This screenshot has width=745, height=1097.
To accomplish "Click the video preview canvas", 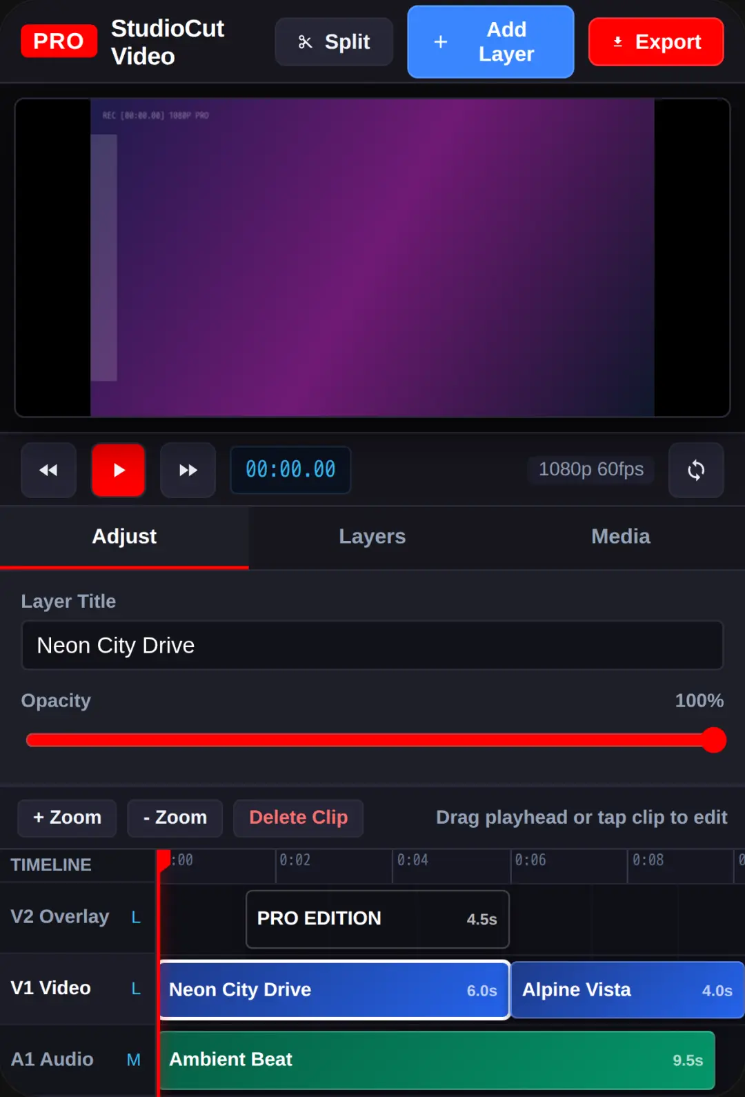I will 372,257.
